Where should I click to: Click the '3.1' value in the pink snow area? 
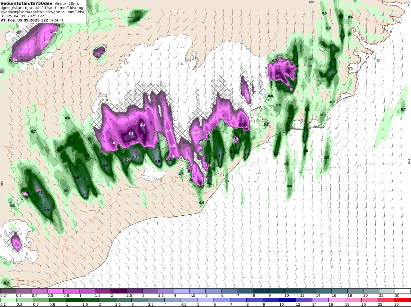pyautogui.click(x=277, y=76)
